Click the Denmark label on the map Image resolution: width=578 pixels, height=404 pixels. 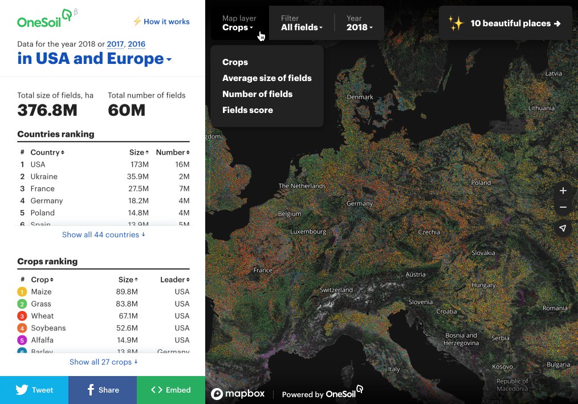click(x=360, y=97)
